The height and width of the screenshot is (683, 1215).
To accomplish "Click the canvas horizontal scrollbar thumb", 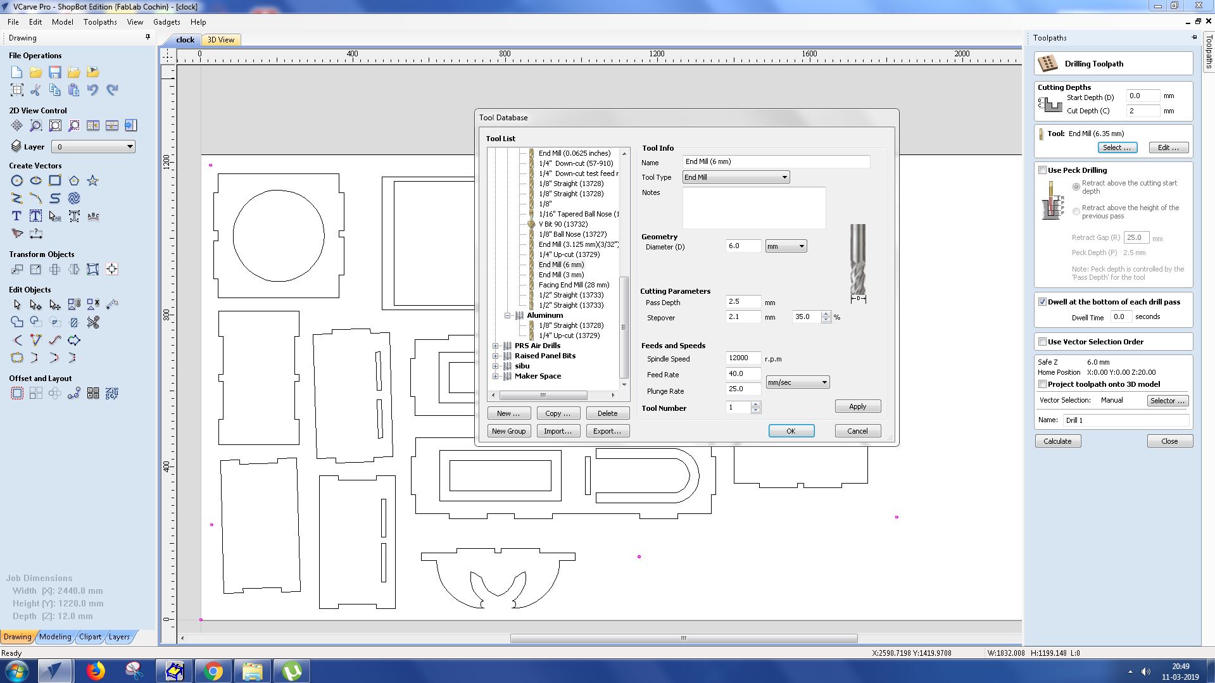I will [684, 638].
